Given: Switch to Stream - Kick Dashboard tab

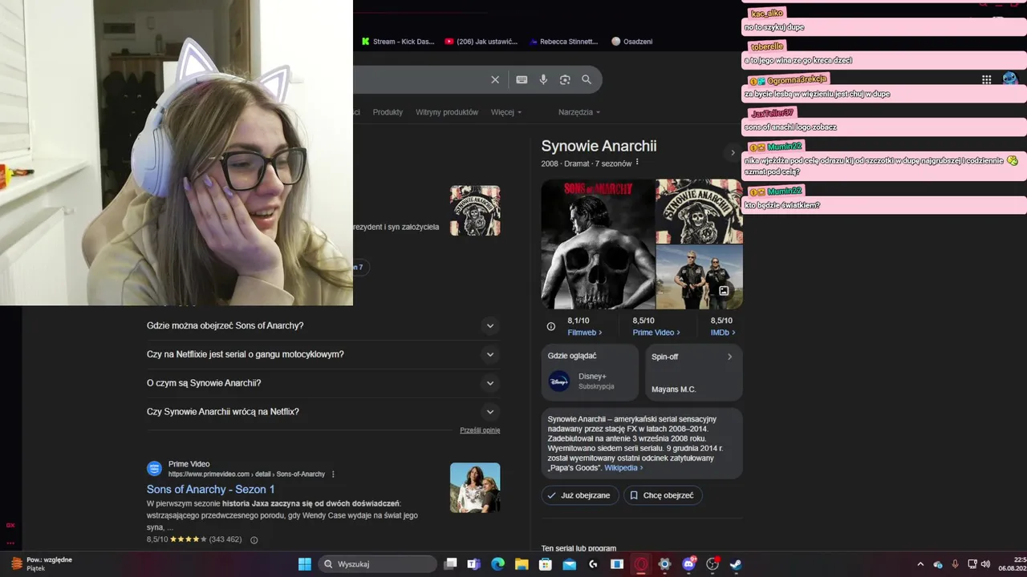Looking at the screenshot, I should pos(397,42).
